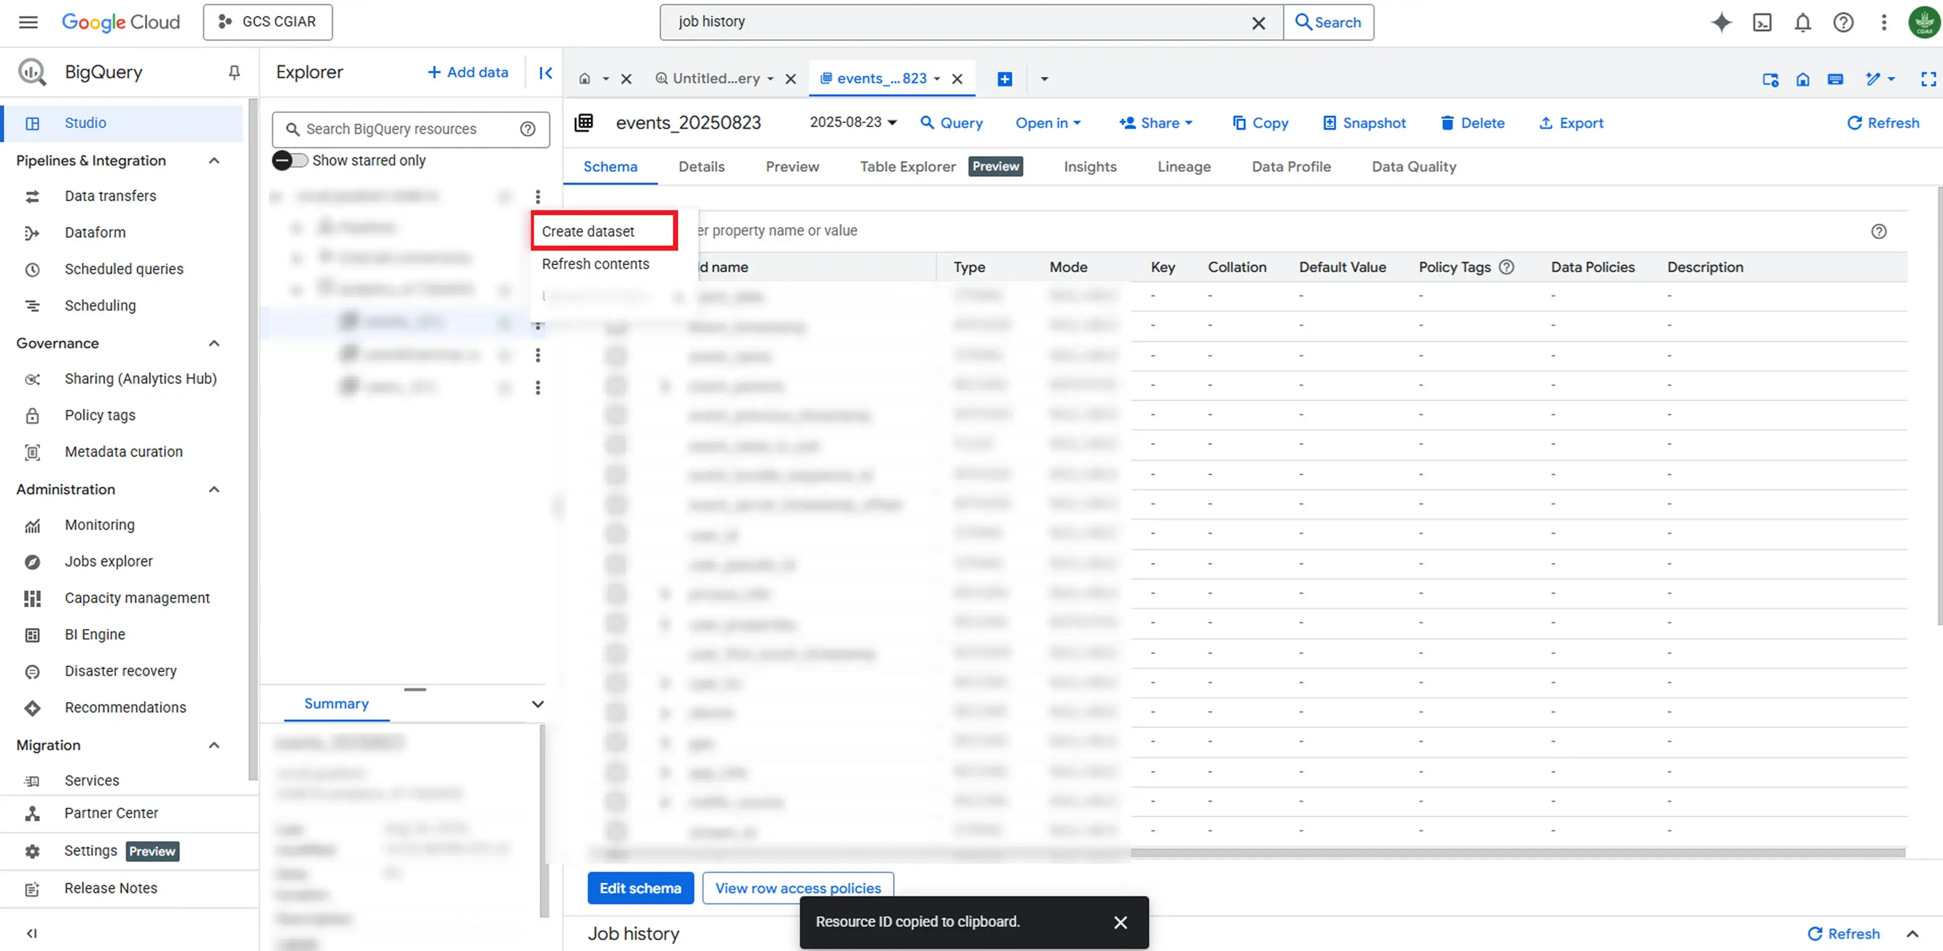Toggle Show starred only switch
This screenshot has height=951, width=1943.
[x=290, y=160]
